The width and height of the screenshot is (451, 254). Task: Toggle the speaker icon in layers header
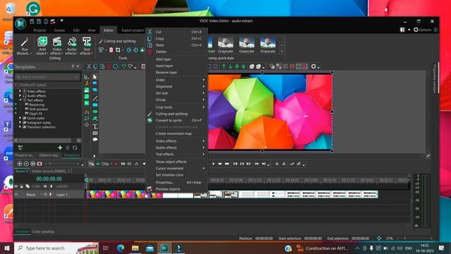pyautogui.click(x=45, y=186)
